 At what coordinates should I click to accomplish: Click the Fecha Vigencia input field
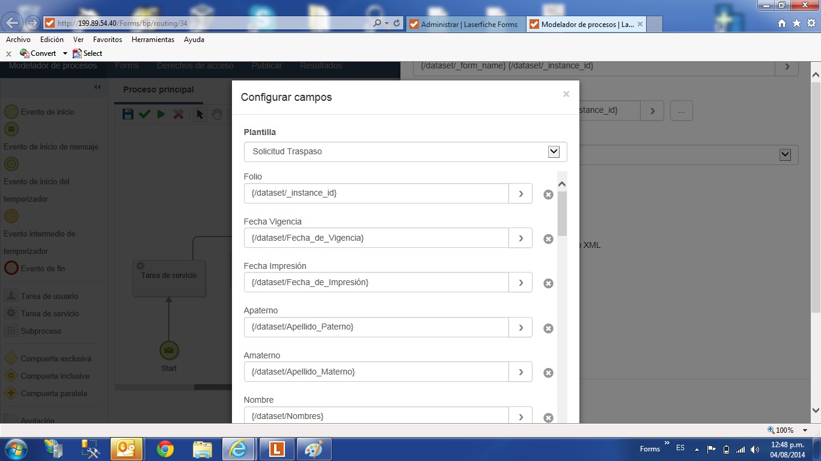click(376, 238)
